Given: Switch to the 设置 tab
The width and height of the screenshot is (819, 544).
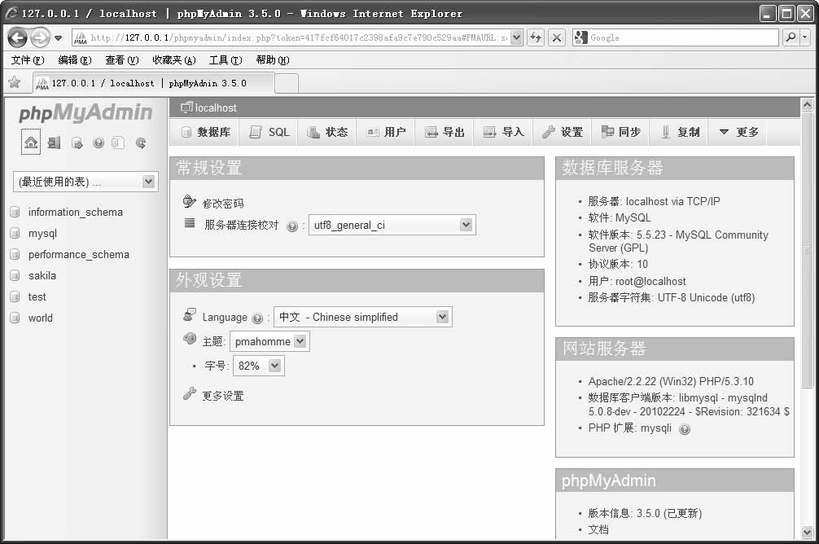Looking at the screenshot, I should click(562, 132).
